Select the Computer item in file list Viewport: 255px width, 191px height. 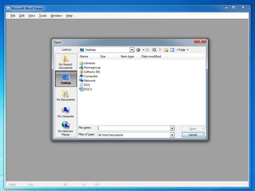pyautogui.click(x=88, y=76)
